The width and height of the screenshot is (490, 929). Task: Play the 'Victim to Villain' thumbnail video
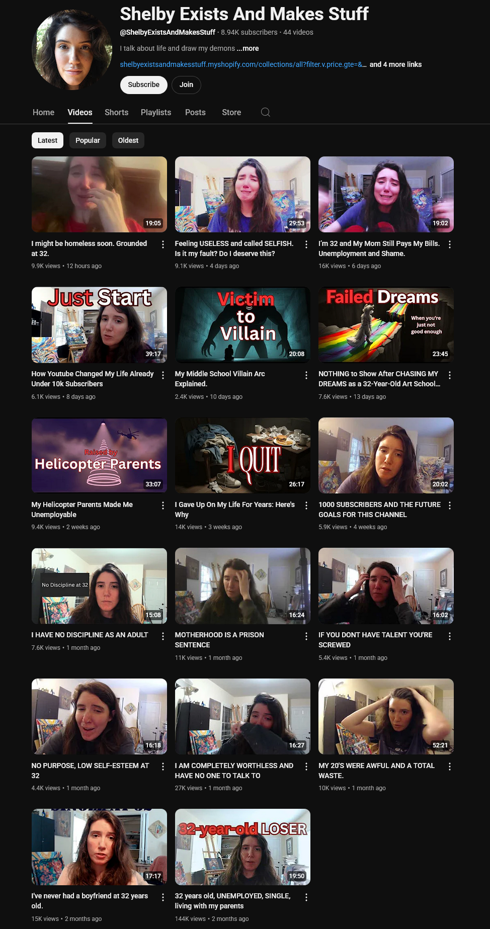(242, 325)
